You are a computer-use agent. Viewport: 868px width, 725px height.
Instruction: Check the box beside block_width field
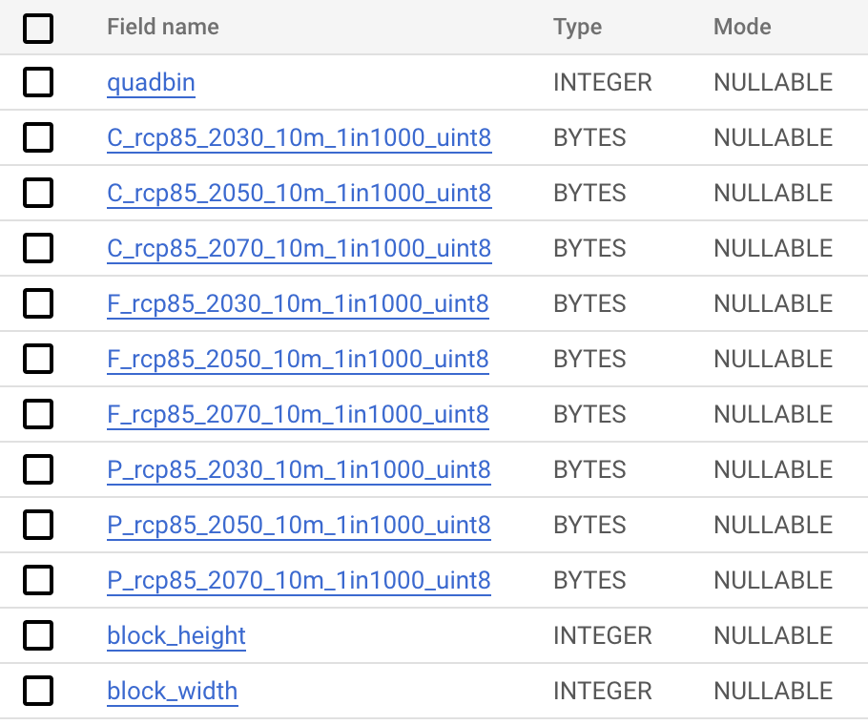(x=38, y=691)
